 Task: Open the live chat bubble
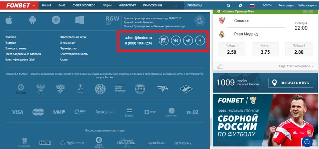(x=307, y=142)
